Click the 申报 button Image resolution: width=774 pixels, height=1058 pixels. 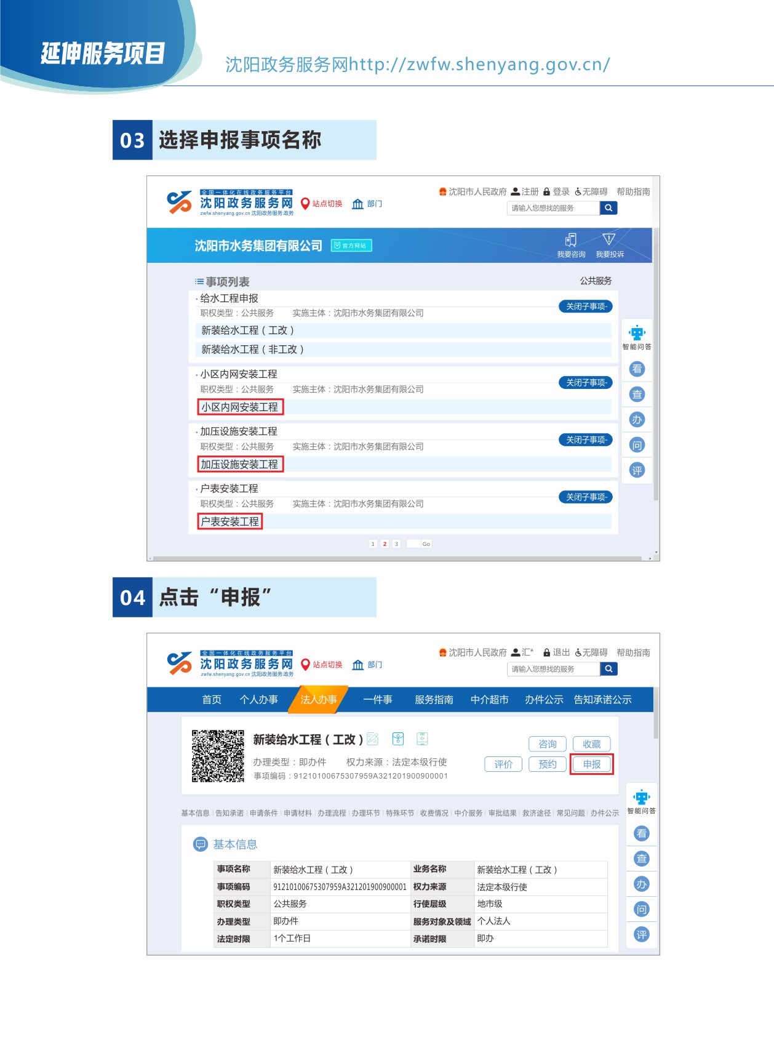pos(591,764)
